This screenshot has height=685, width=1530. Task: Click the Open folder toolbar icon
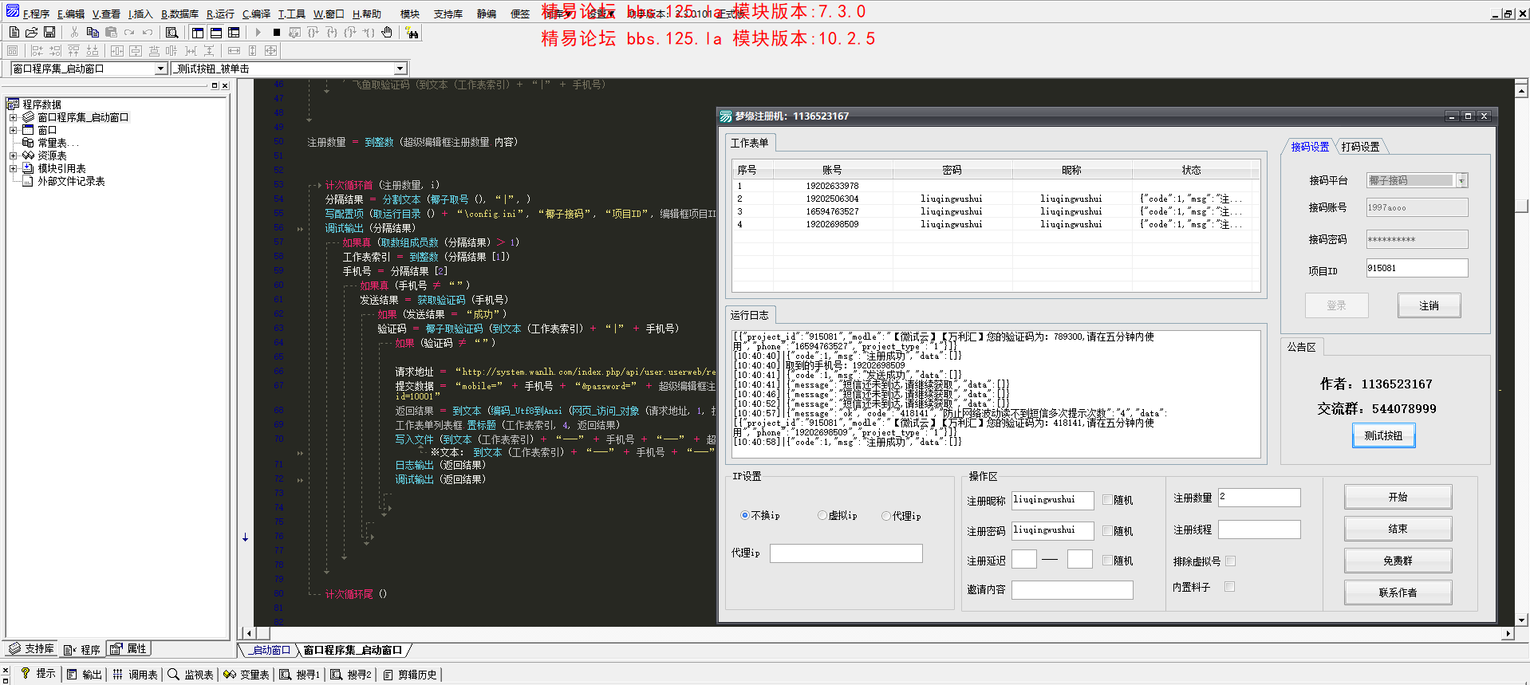coord(31,33)
